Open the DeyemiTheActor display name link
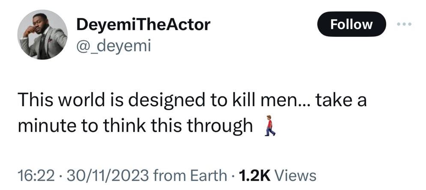426x190 pixels. 143,25
